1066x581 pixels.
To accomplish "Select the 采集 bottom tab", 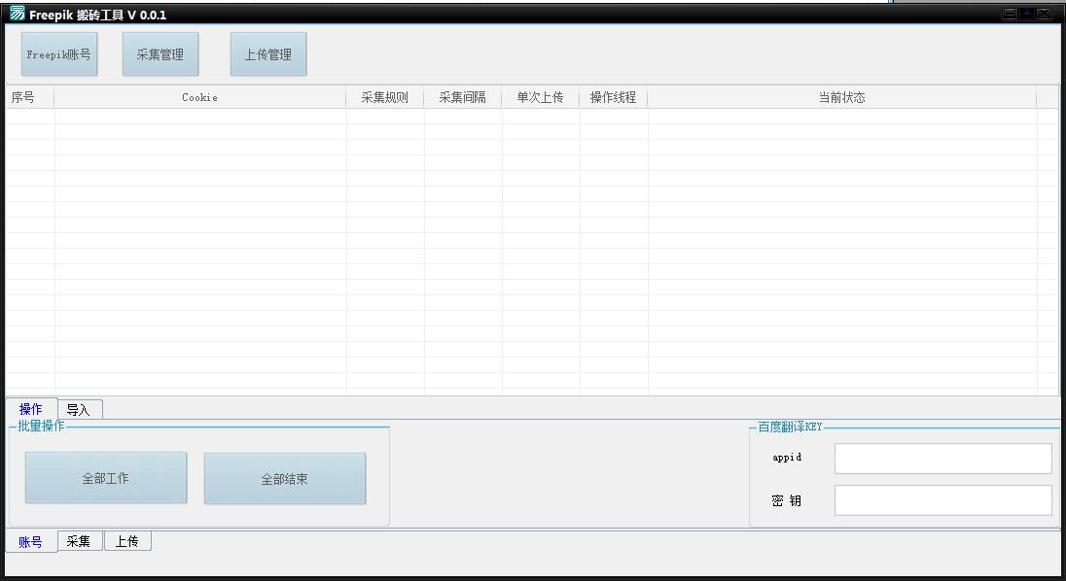I will 79,540.
